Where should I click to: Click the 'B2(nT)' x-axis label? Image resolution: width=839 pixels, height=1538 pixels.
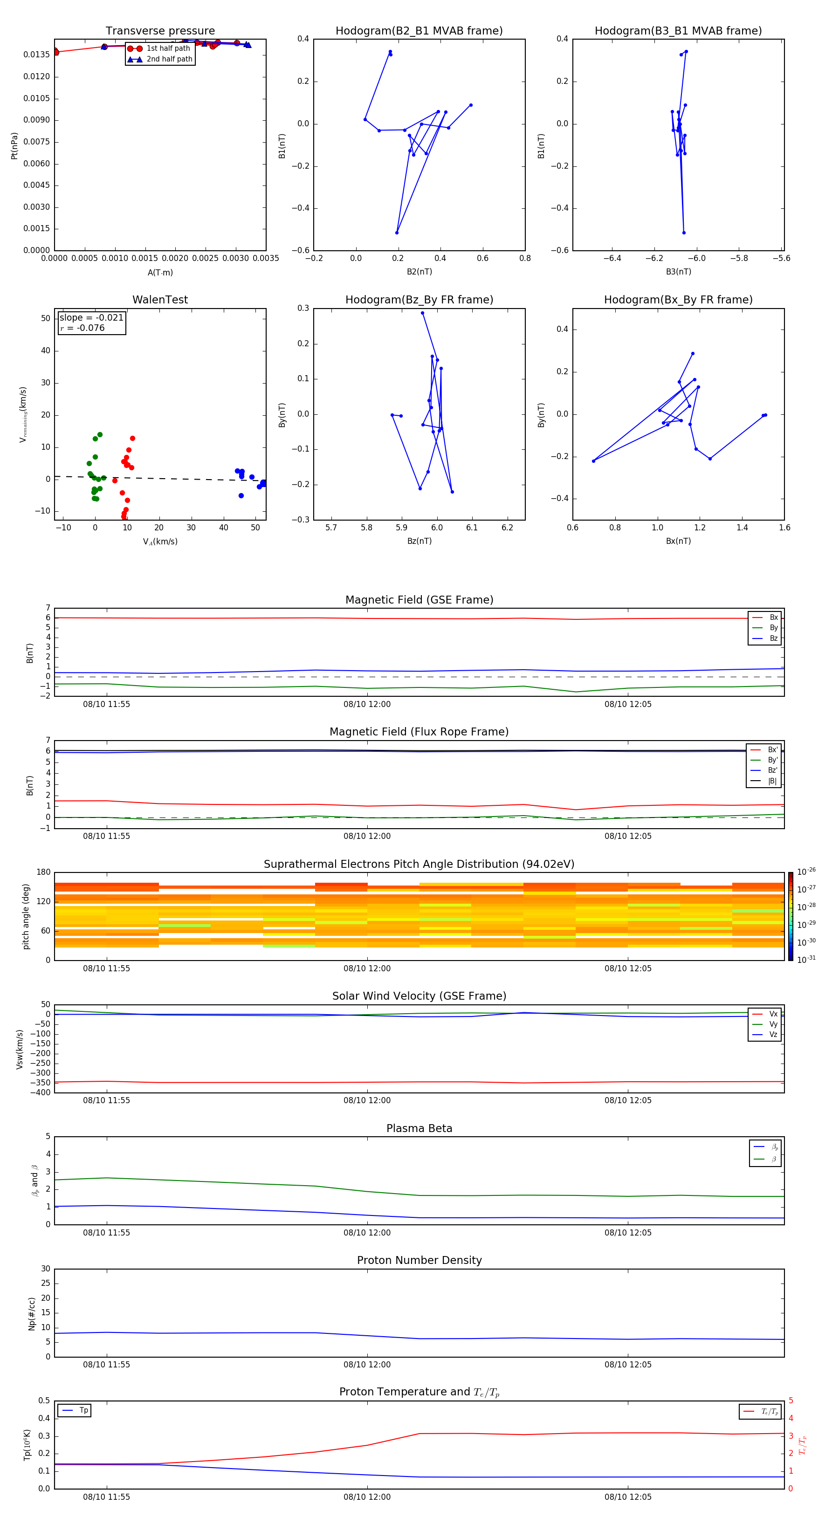coord(419,272)
